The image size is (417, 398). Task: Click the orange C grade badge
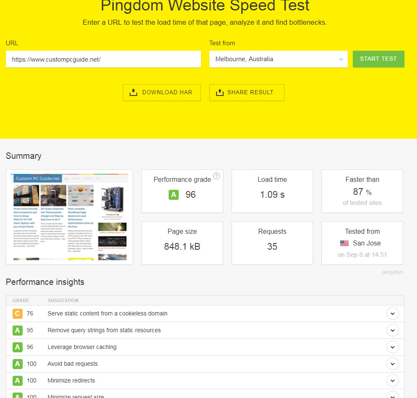17,313
